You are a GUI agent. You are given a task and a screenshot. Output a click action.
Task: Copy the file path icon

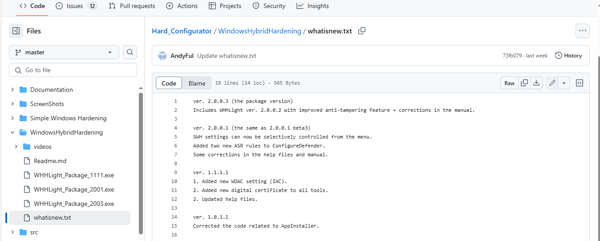362,31
